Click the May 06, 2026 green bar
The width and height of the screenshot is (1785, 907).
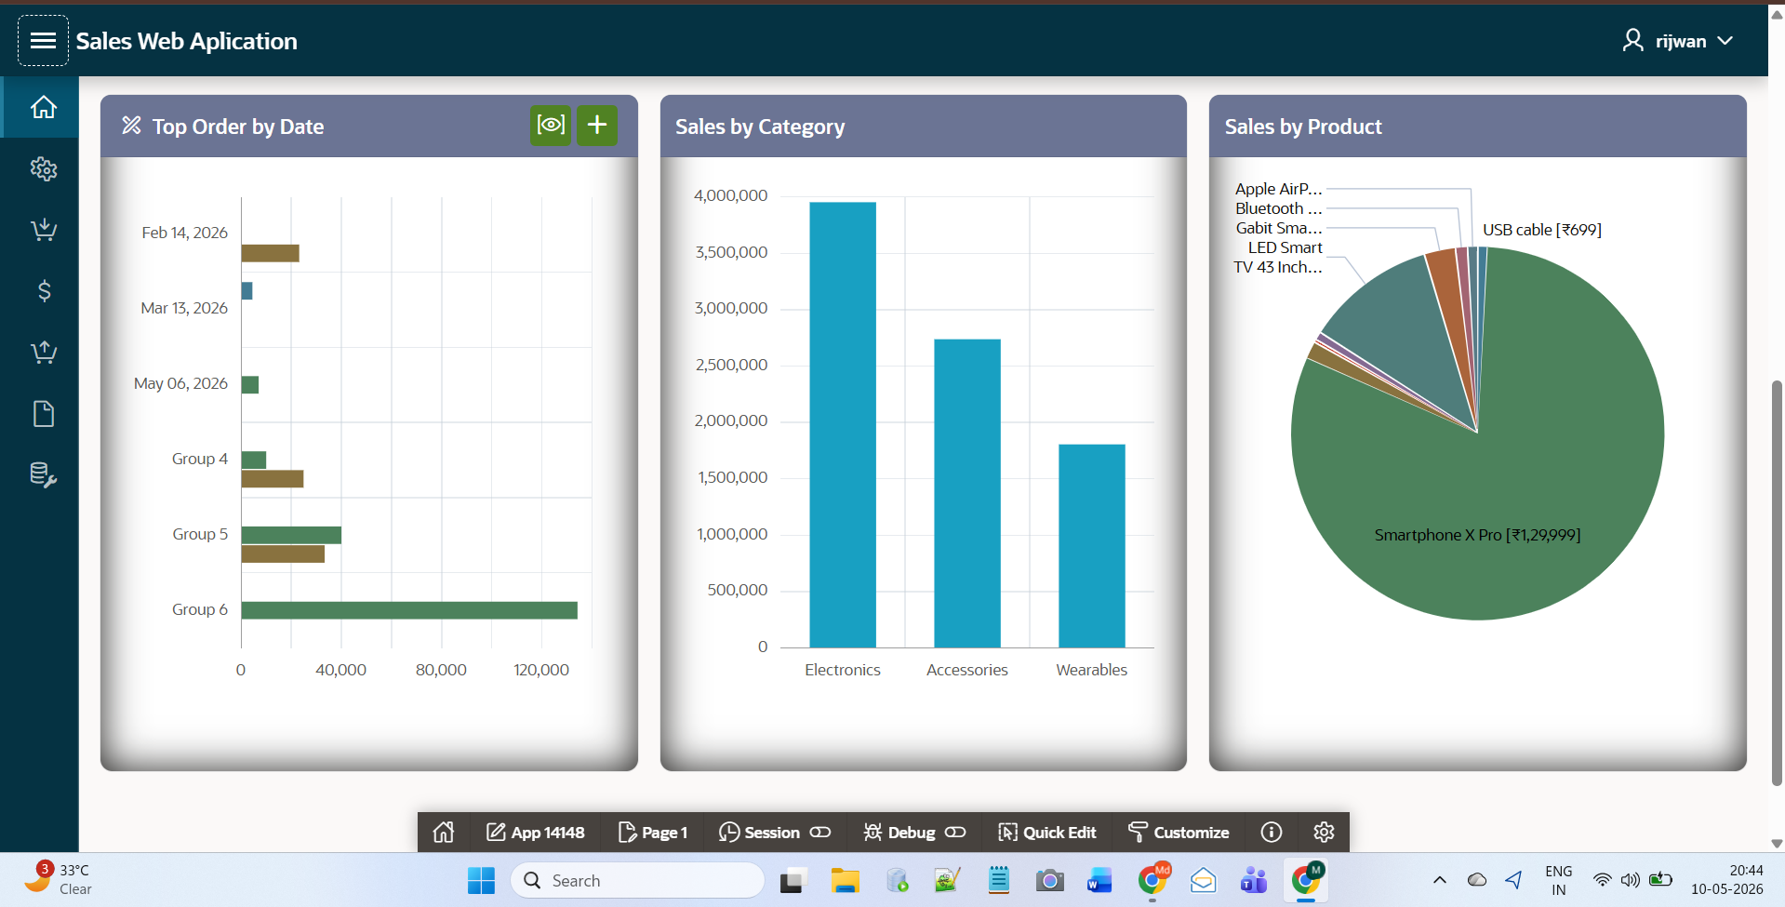click(249, 384)
